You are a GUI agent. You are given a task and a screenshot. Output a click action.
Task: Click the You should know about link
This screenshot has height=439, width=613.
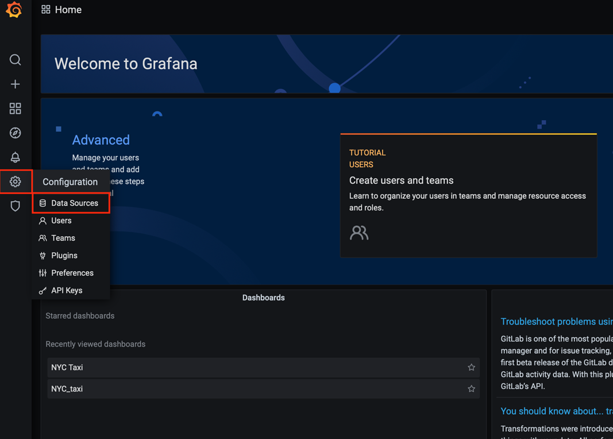pyautogui.click(x=557, y=411)
